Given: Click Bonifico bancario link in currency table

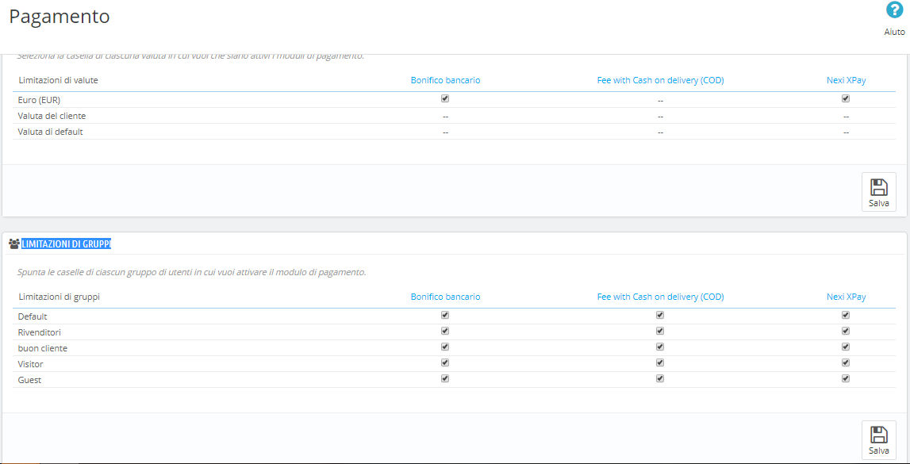Looking at the screenshot, I should [x=445, y=81].
